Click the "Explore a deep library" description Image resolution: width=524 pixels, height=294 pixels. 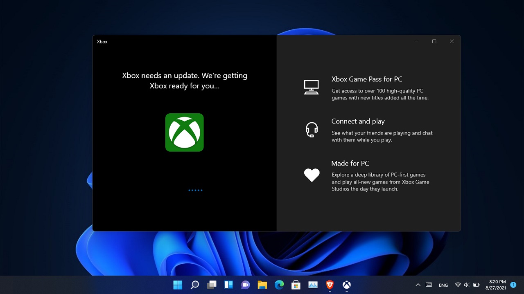click(380, 182)
